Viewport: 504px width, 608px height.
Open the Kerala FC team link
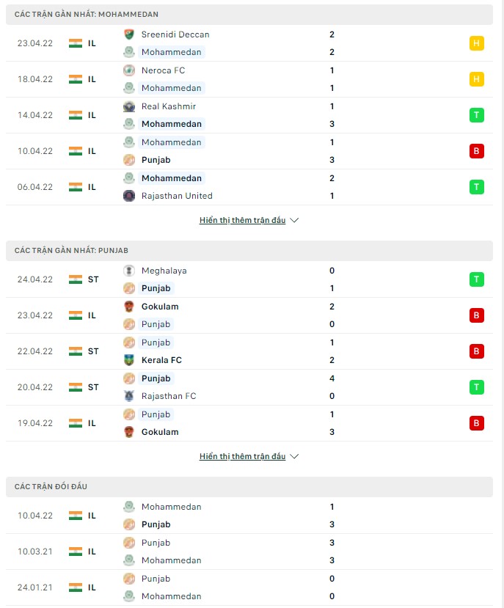(161, 360)
